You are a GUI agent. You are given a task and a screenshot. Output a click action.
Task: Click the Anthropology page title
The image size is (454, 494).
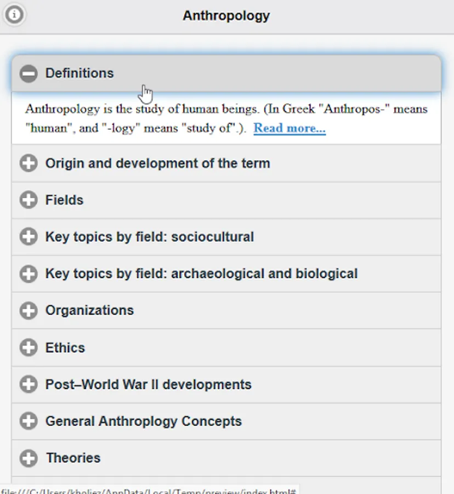click(x=226, y=15)
